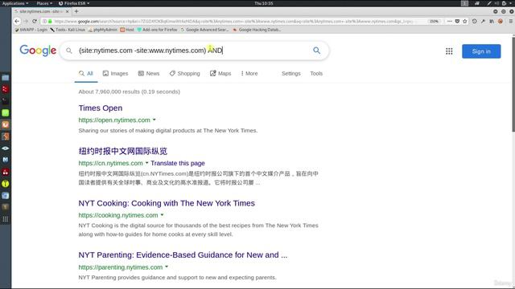Viewport: 515px width, 289px height.
Task: Open the Times Open result link
Action: (x=101, y=108)
